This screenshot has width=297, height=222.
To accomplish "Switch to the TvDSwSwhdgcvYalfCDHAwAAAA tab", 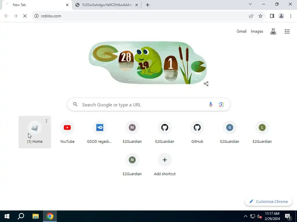I will click(x=107, y=5).
